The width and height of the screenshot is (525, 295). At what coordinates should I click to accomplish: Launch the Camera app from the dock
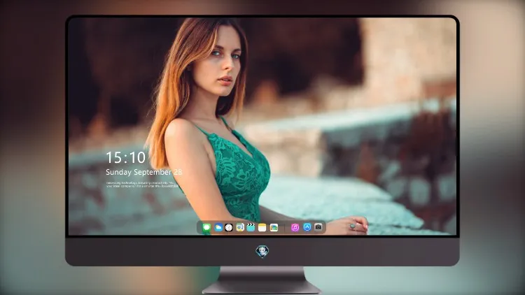[x=318, y=227]
